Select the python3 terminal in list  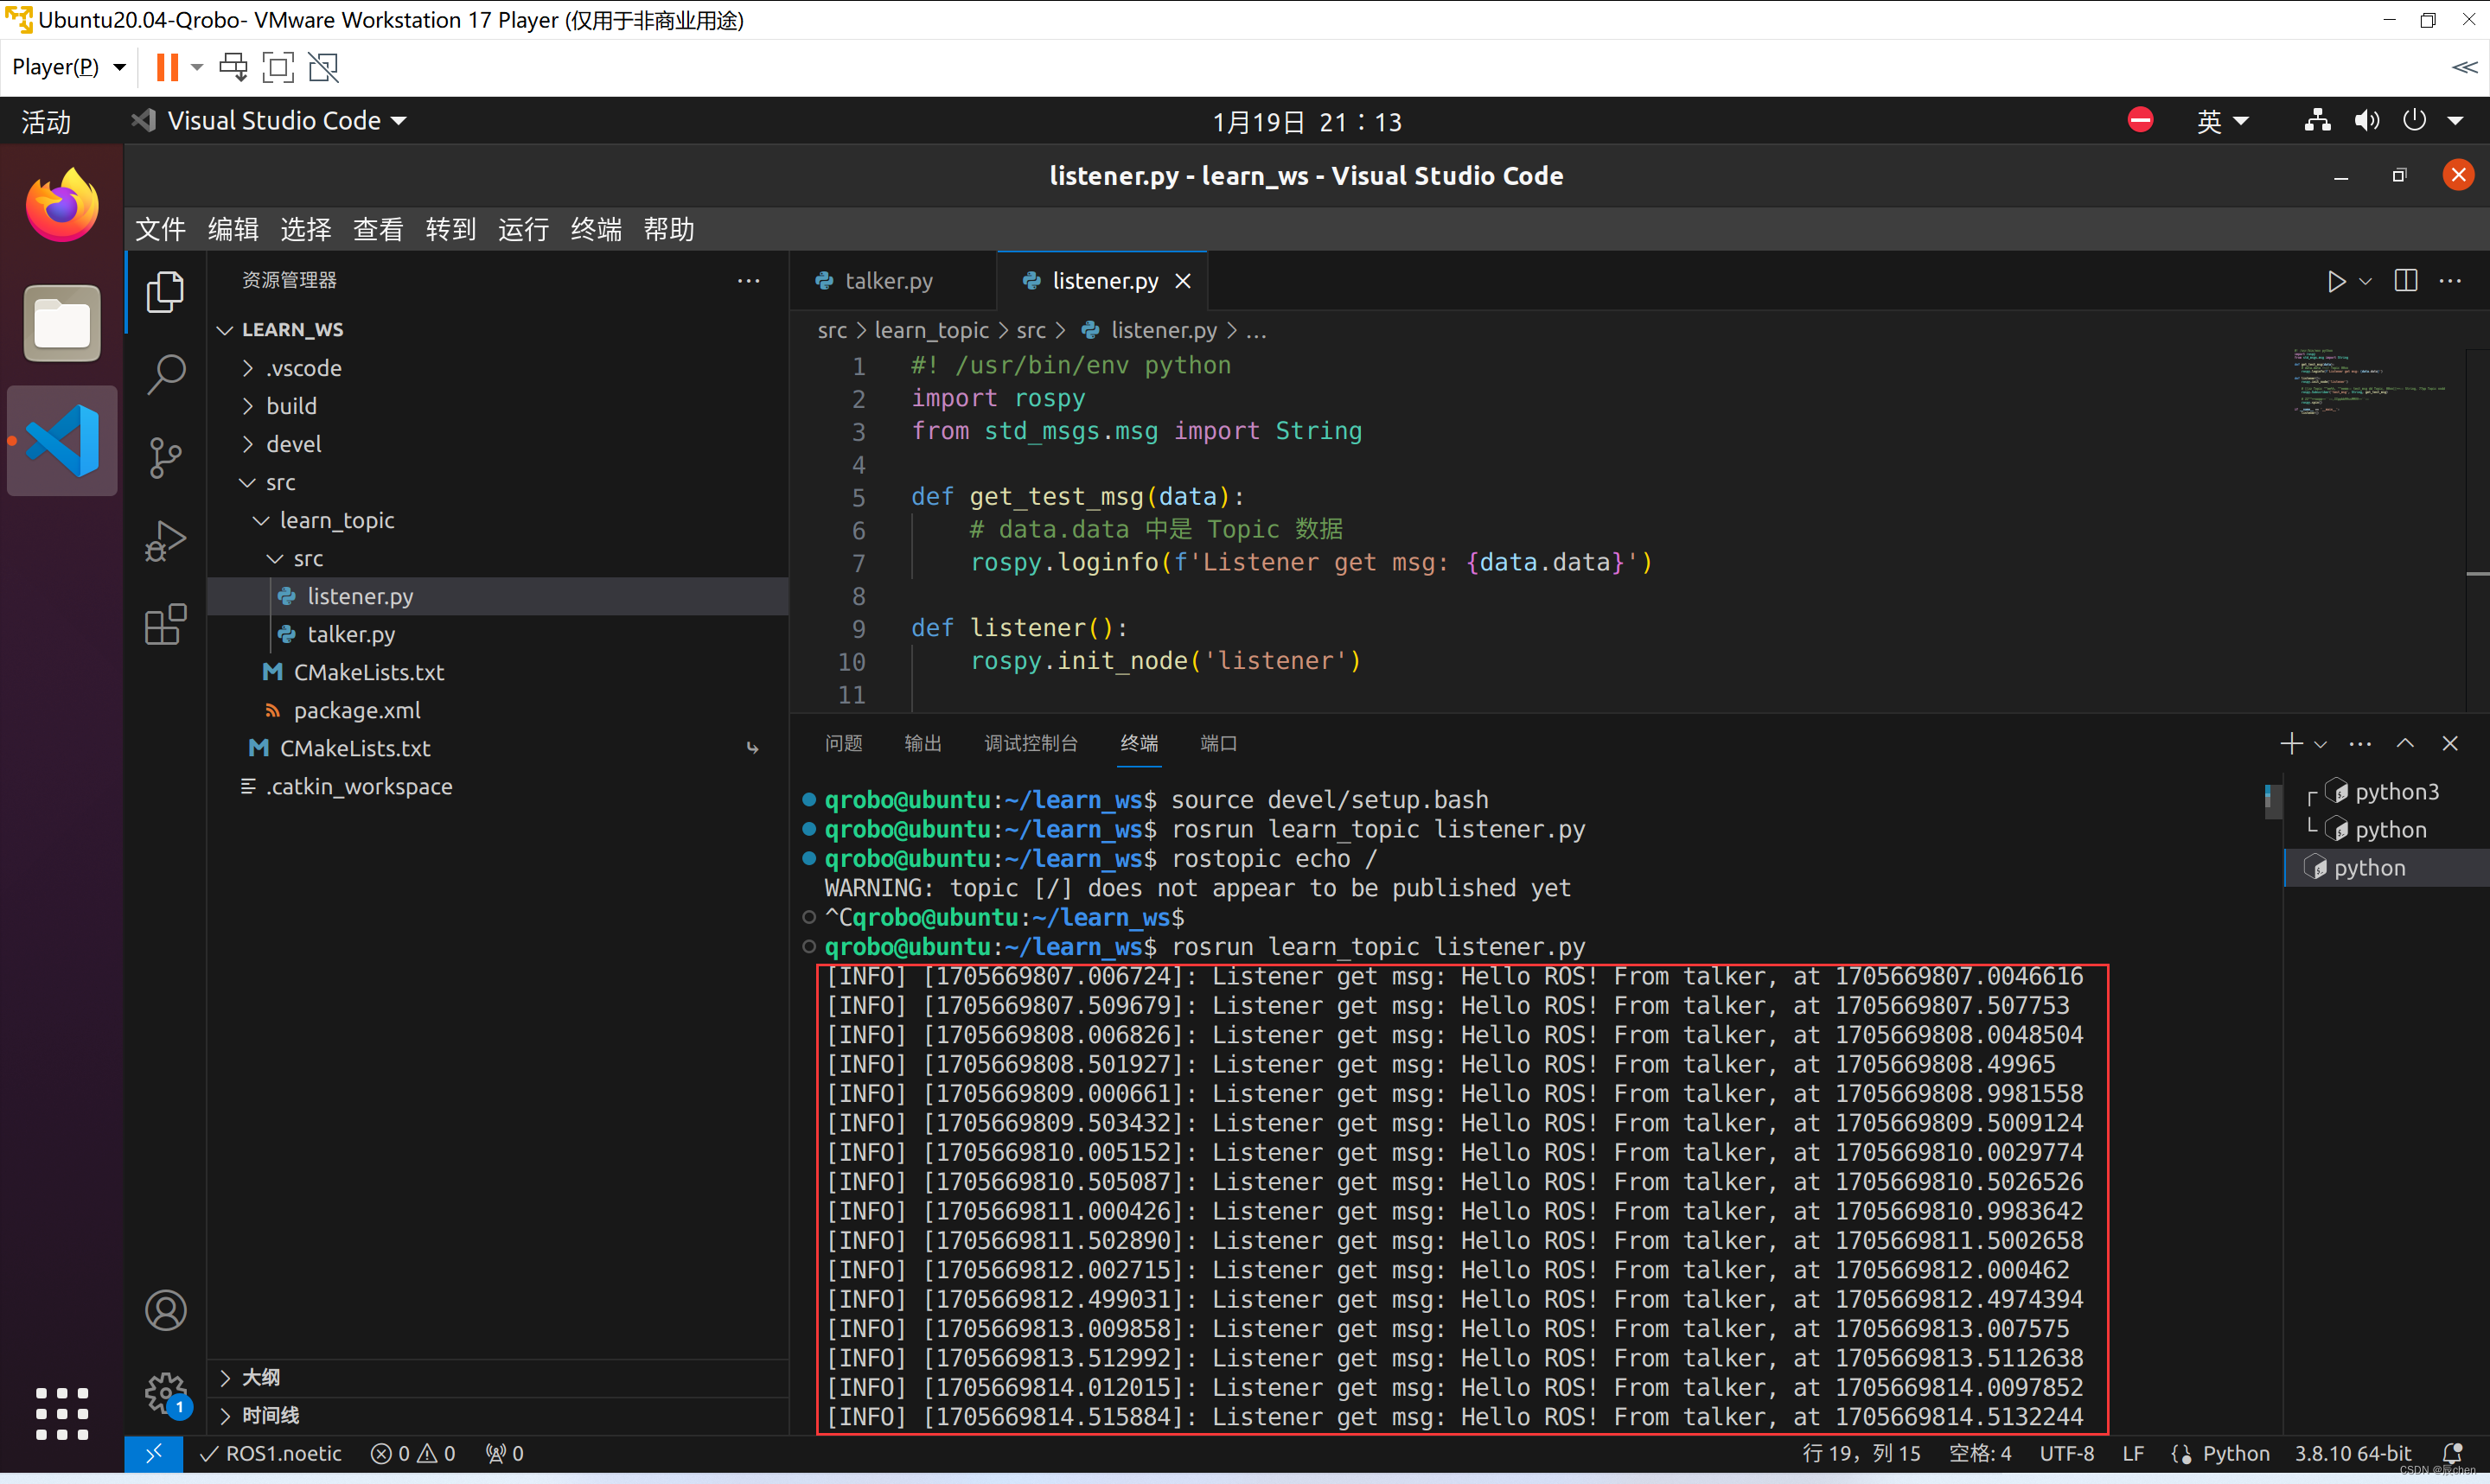[2396, 791]
